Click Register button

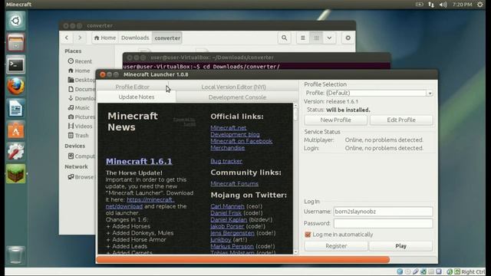[x=336, y=246]
